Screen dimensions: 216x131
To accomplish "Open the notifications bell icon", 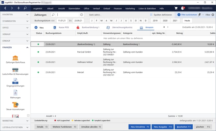I will [x=183, y=8].
